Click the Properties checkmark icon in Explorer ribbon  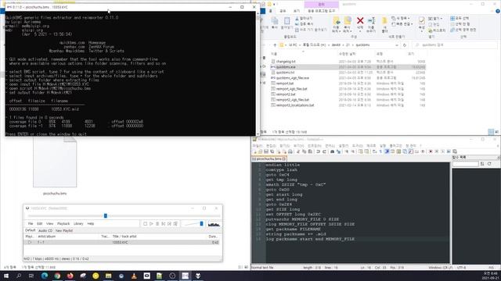421,21
